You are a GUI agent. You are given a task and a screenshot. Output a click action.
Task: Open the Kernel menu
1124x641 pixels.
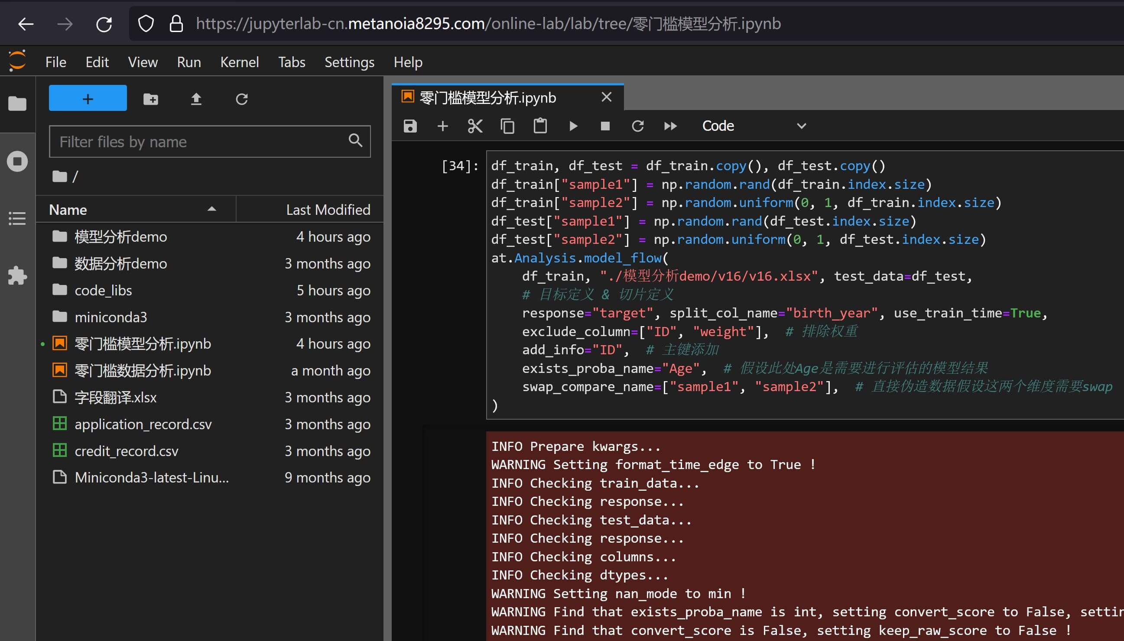[x=239, y=62]
